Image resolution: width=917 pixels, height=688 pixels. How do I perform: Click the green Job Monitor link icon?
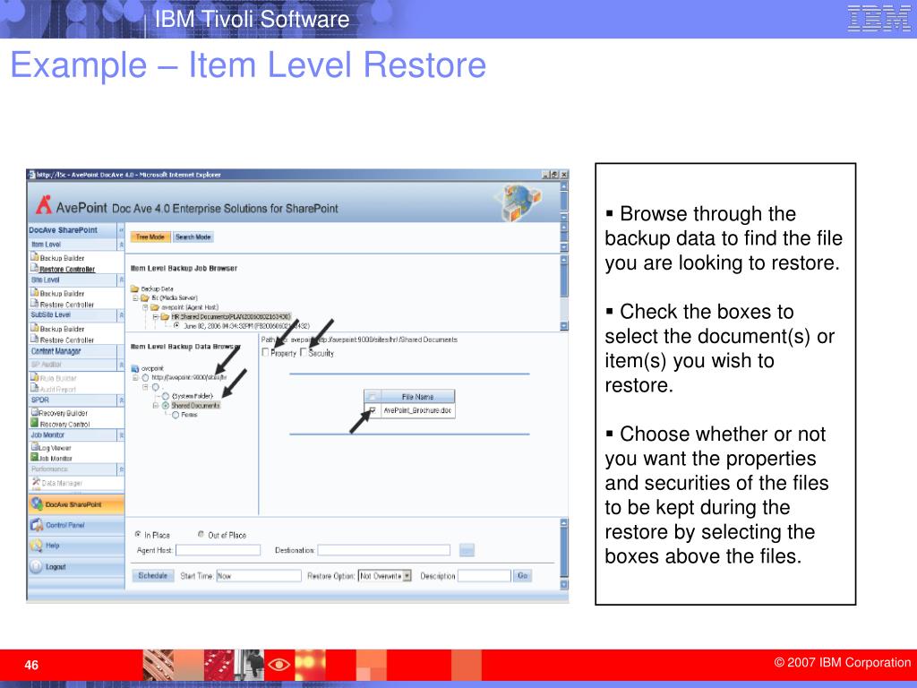click(35, 458)
